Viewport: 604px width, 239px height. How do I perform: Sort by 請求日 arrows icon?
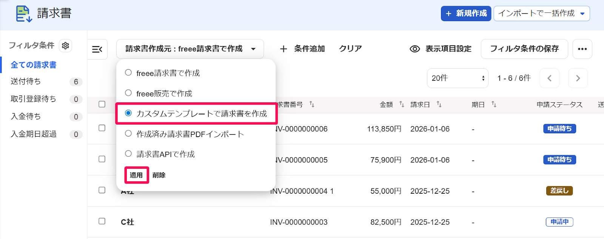tap(439, 104)
